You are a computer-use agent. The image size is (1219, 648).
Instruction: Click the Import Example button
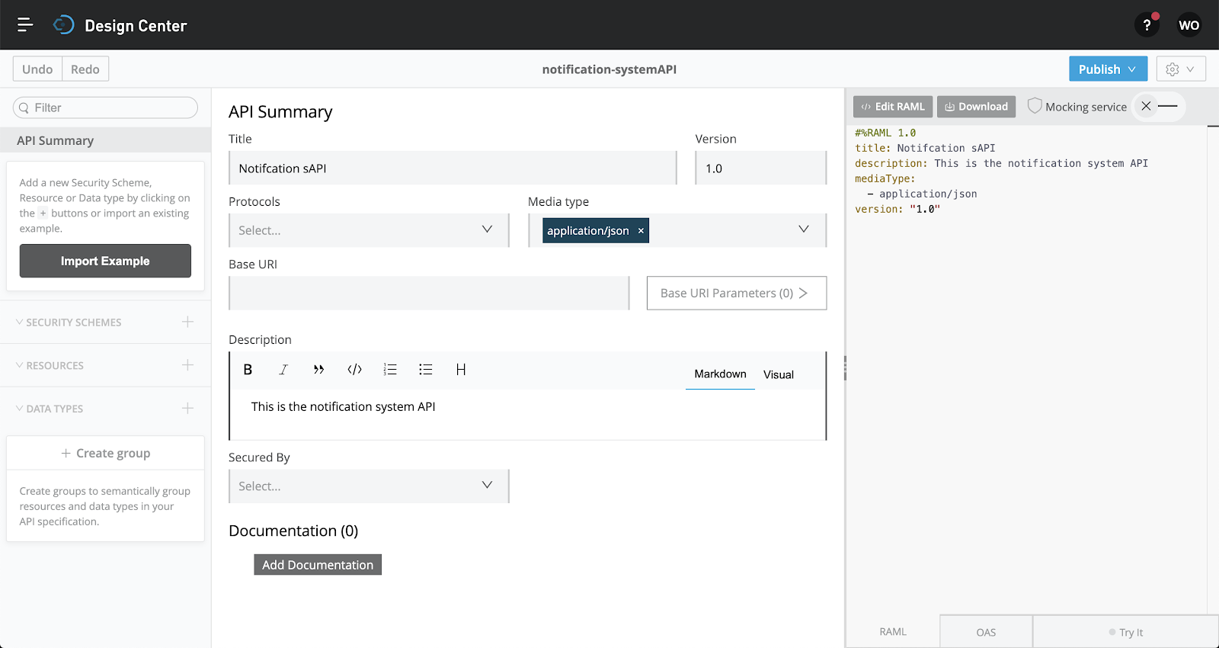click(105, 261)
